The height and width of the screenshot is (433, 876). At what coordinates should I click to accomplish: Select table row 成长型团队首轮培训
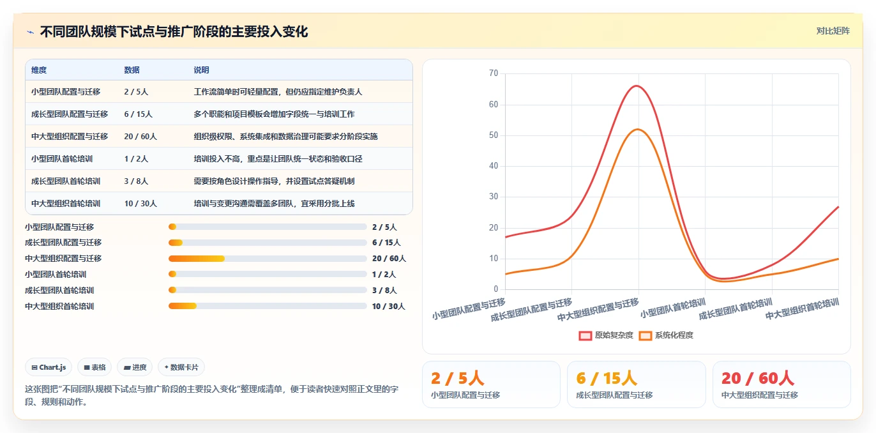point(219,181)
